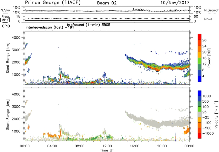Click the '16:00' time tick label
This screenshot has width=219, height=152.
(134, 146)
